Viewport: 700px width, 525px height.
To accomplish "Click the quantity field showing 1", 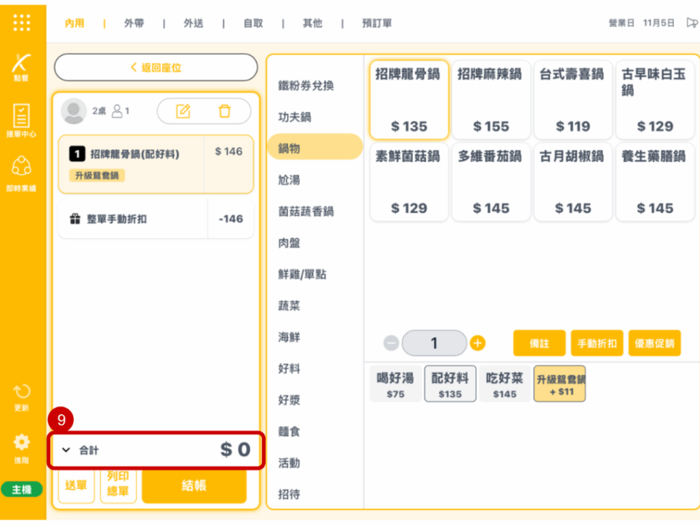I will [434, 343].
